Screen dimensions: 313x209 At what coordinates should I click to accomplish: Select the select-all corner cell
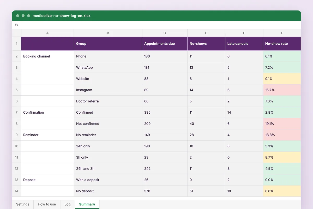16,33
